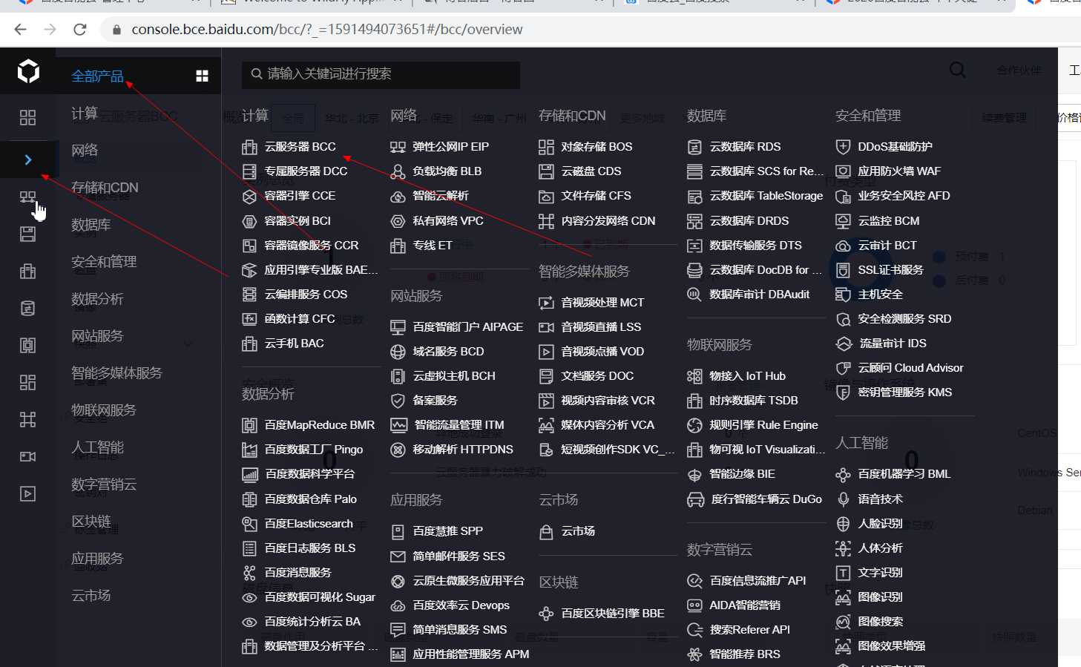Click the dashboard grid icon in left rail

pos(27,117)
